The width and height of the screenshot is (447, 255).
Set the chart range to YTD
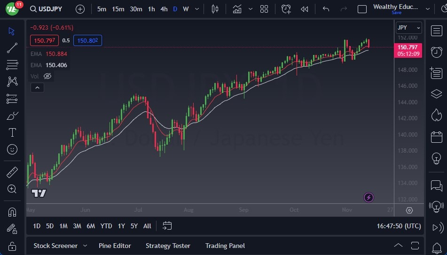pyautogui.click(x=106, y=226)
